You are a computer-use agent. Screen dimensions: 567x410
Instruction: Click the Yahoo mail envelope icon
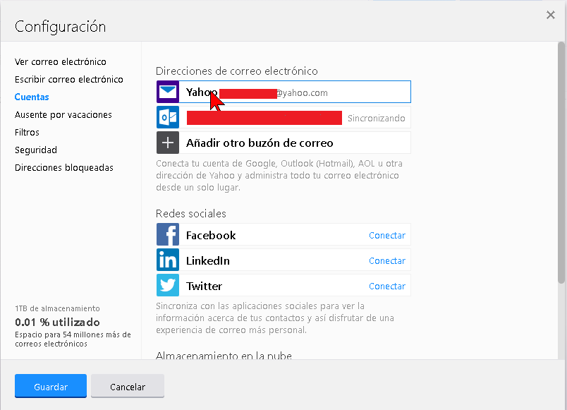tap(168, 92)
